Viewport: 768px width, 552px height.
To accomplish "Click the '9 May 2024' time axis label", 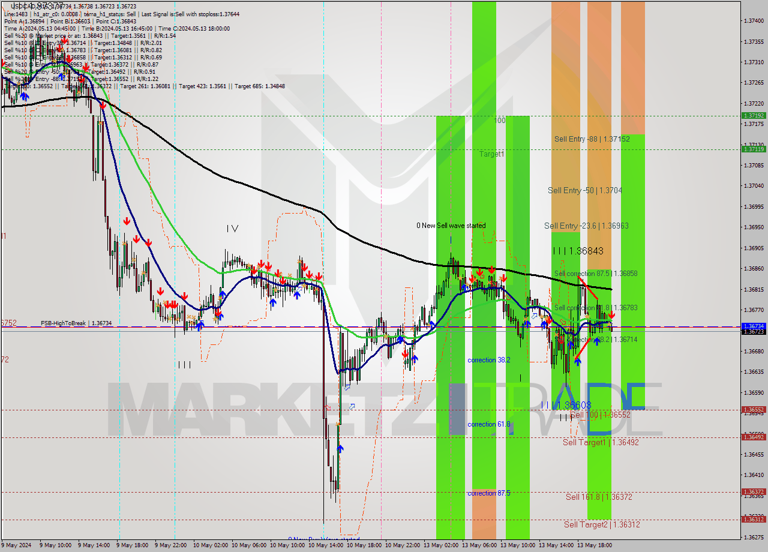I will (16, 545).
